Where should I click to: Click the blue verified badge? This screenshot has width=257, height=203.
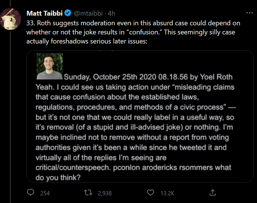tap(68, 13)
